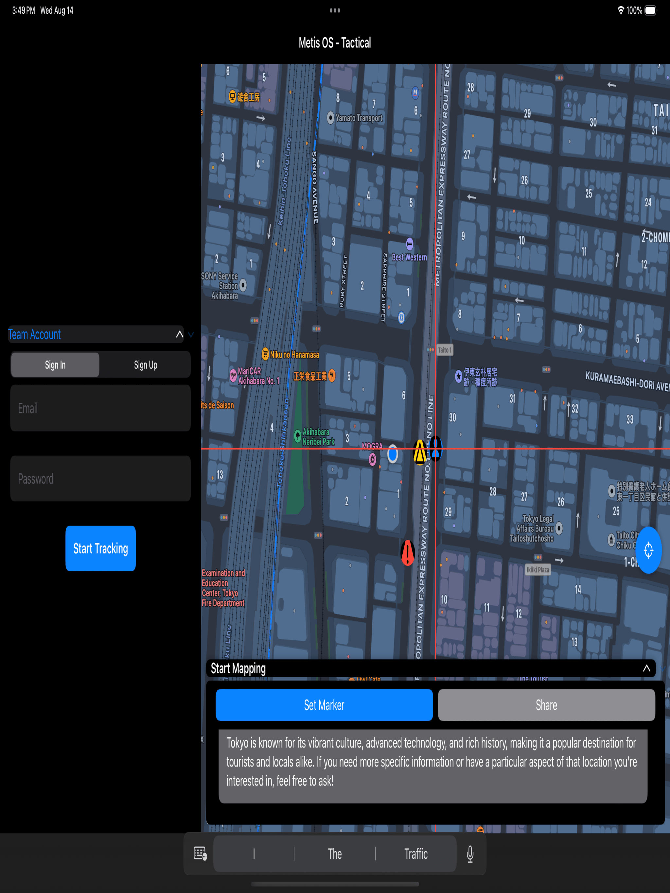Tap the Taito City building pin

[x=611, y=540]
